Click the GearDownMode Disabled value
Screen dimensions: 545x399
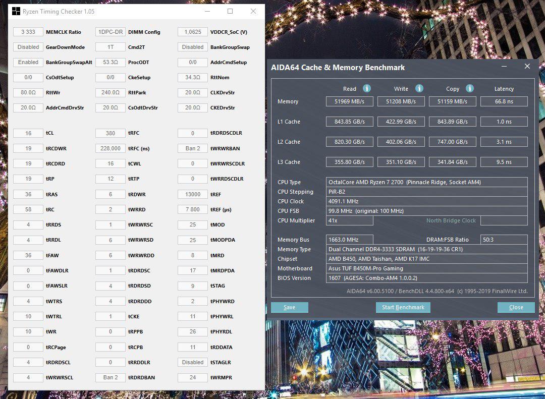[x=28, y=47]
